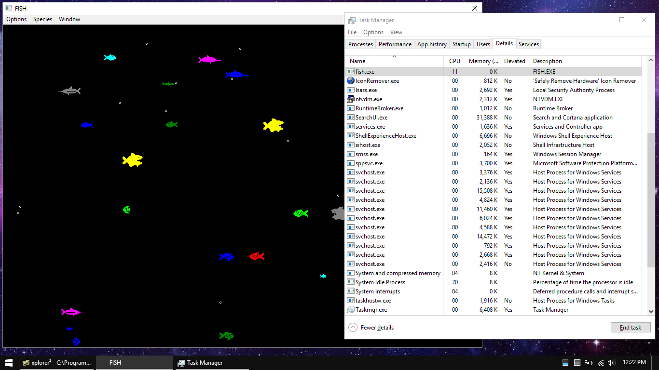Select the SearchUI.exe process name

(371, 117)
